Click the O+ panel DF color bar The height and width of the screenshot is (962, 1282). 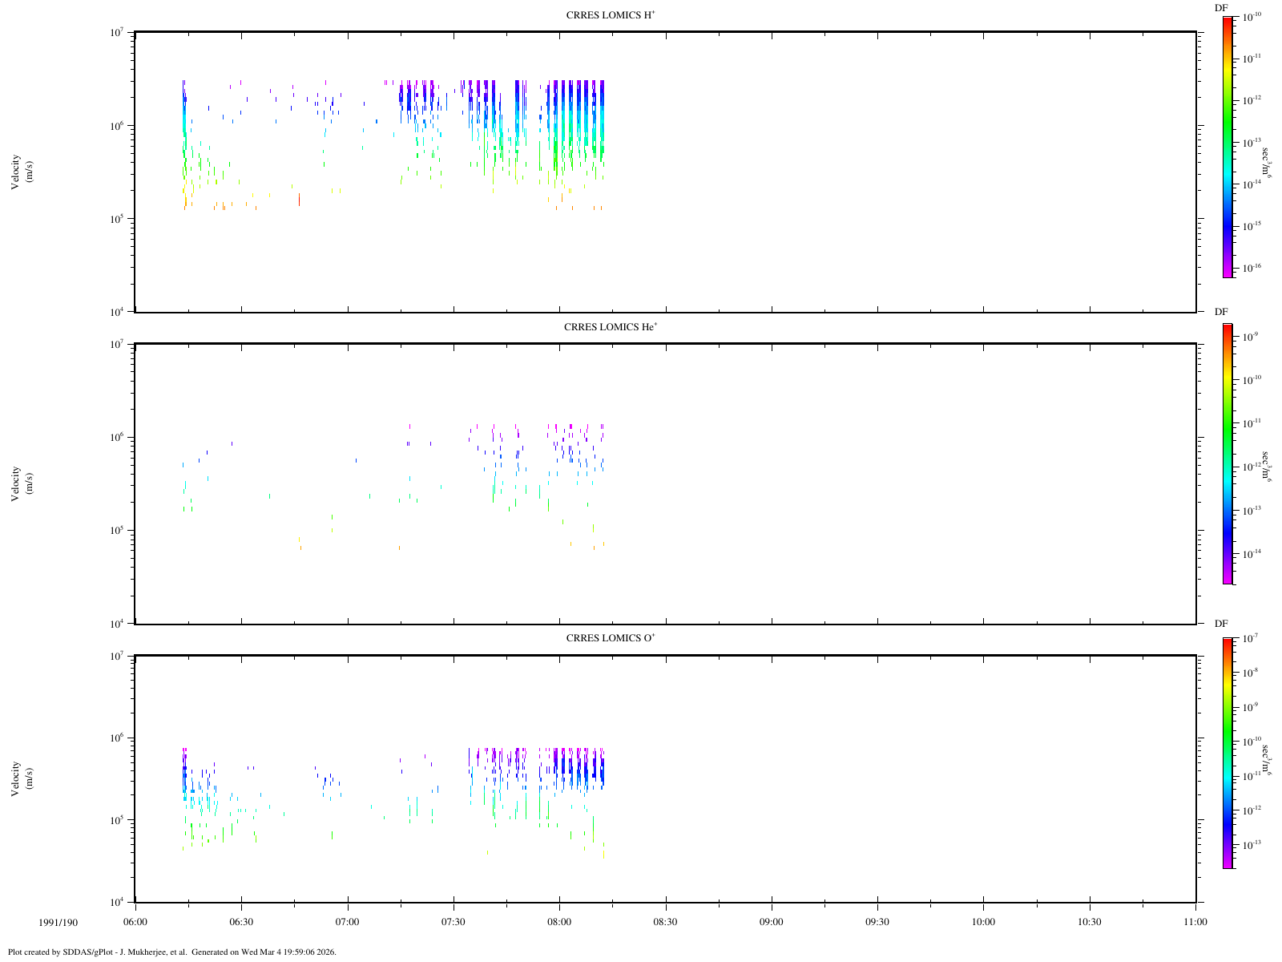(1228, 753)
